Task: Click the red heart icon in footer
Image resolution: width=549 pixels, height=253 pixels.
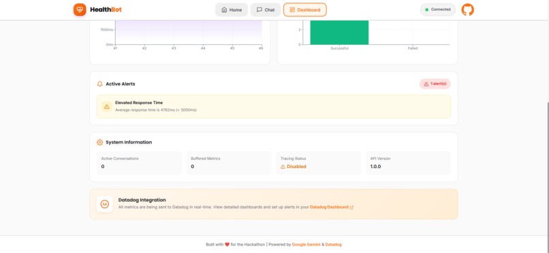Action: click(227, 245)
